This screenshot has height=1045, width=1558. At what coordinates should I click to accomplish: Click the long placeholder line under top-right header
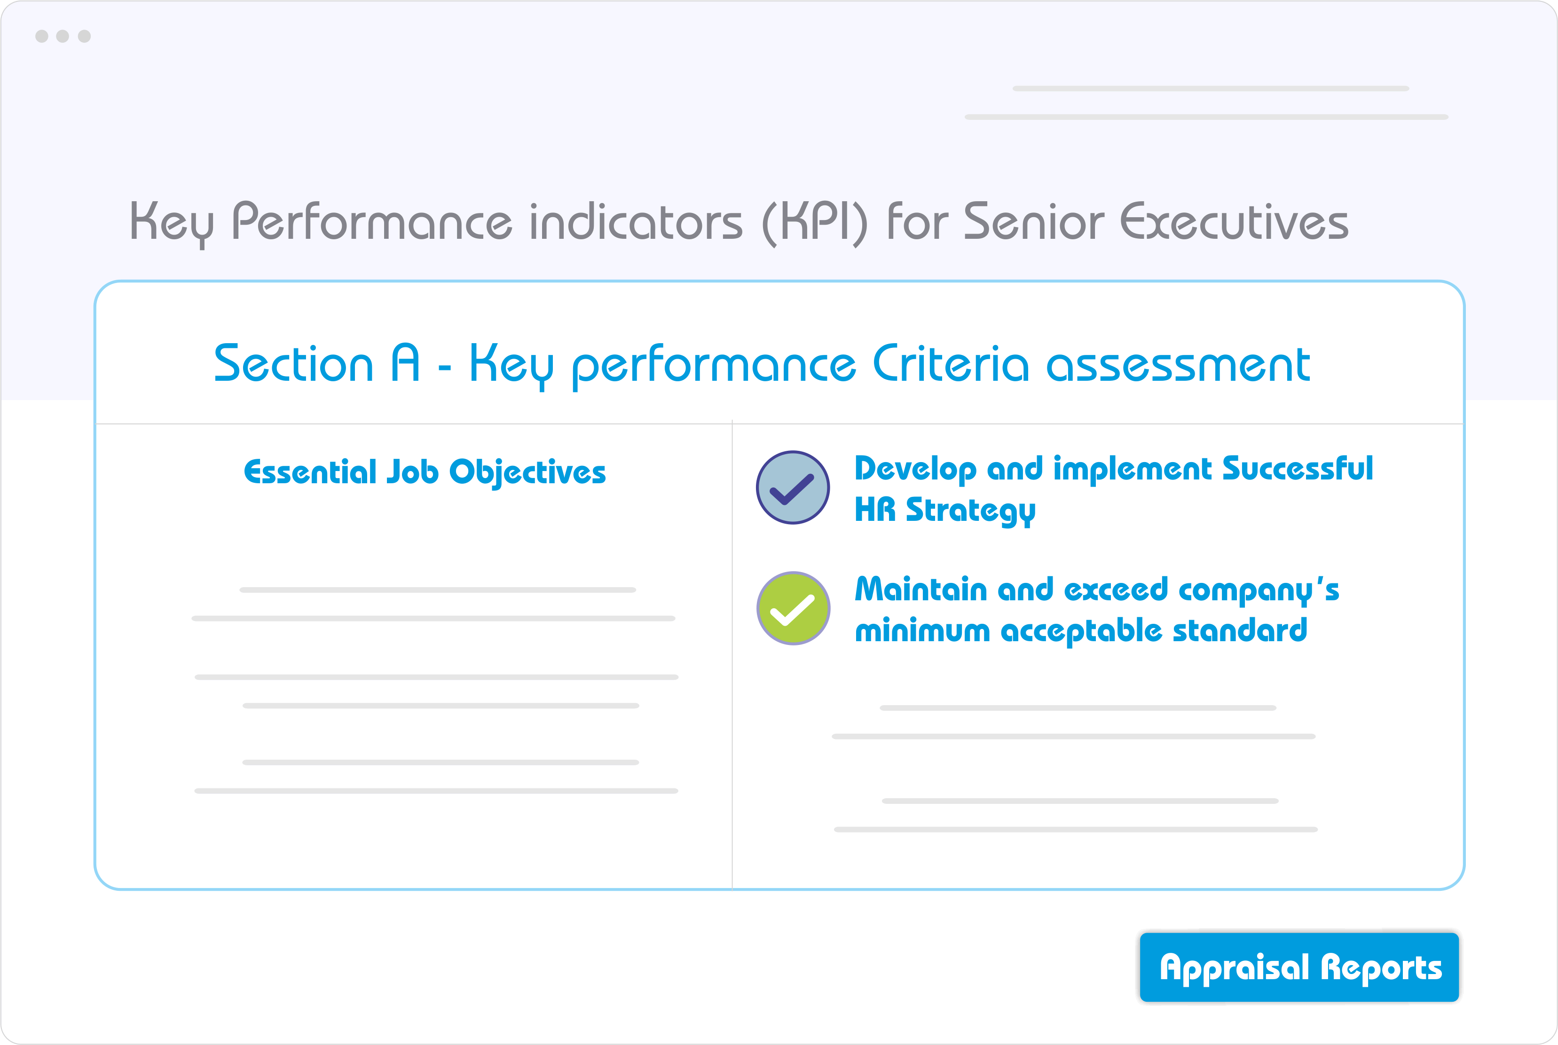coord(1206,117)
